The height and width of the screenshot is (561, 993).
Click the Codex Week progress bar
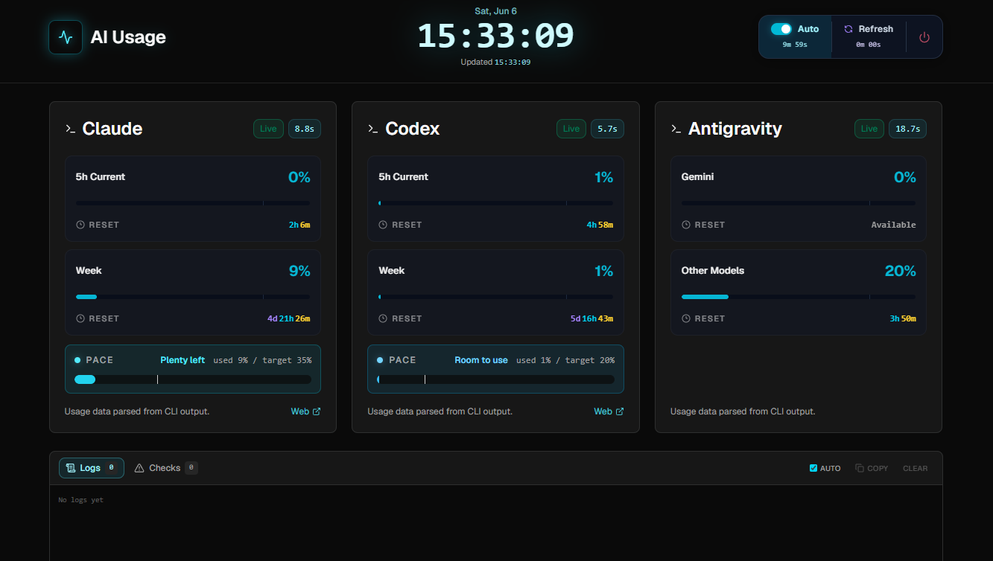[496, 297]
